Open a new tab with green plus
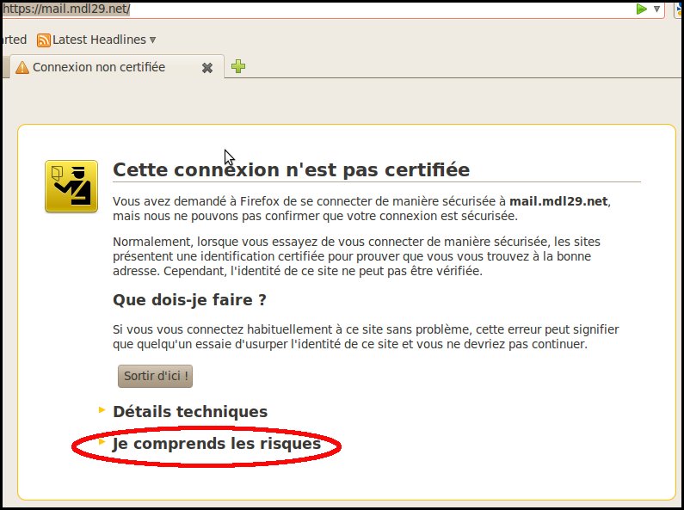The image size is (684, 510). 238,66
